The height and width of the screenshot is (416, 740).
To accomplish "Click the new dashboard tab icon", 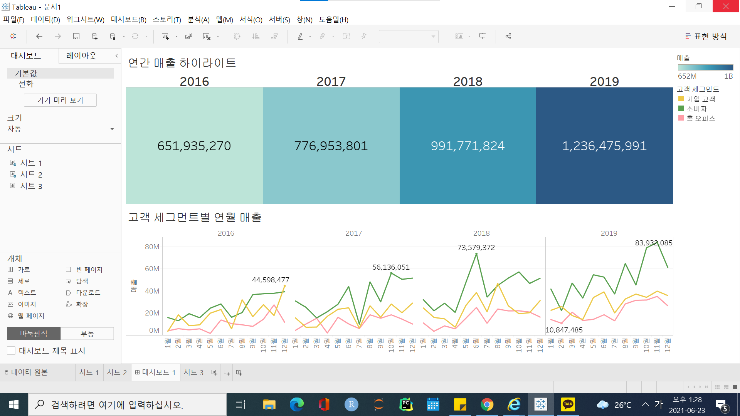I will click(x=227, y=372).
